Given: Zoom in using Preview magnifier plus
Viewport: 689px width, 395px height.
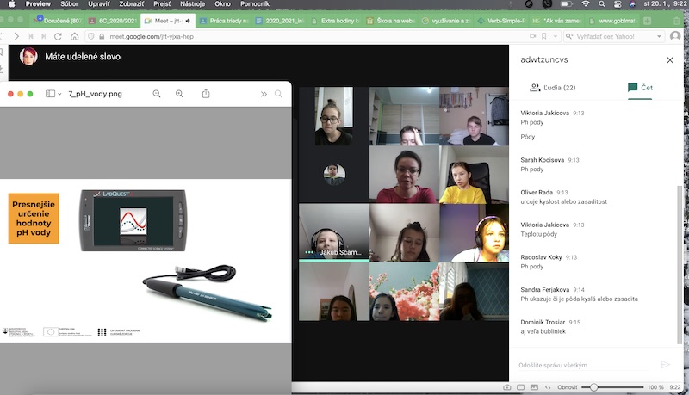Looking at the screenshot, I should [x=179, y=94].
